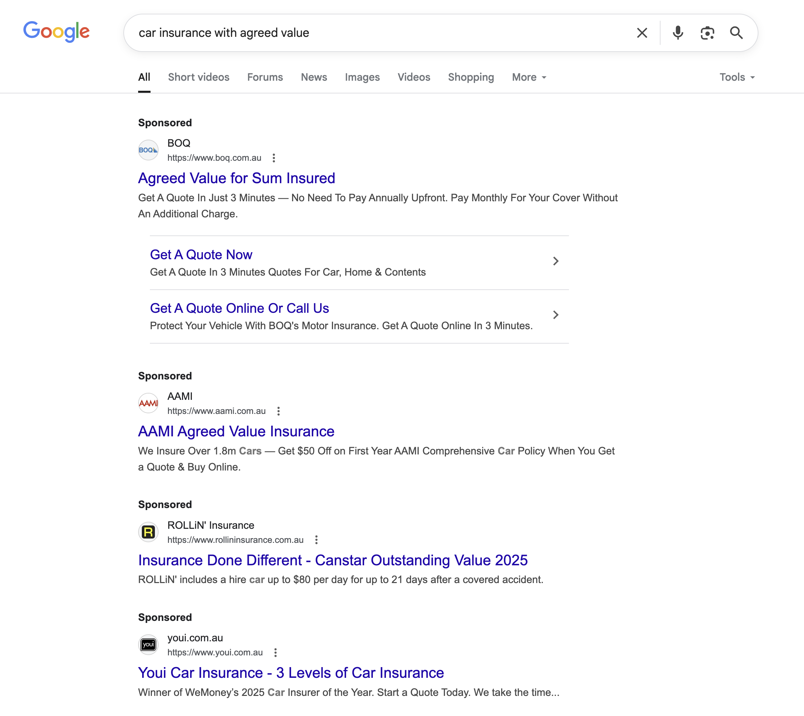This screenshot has height=716, width=804.
Task: Expand the More search filters dropdown
Action: (529, 77)
